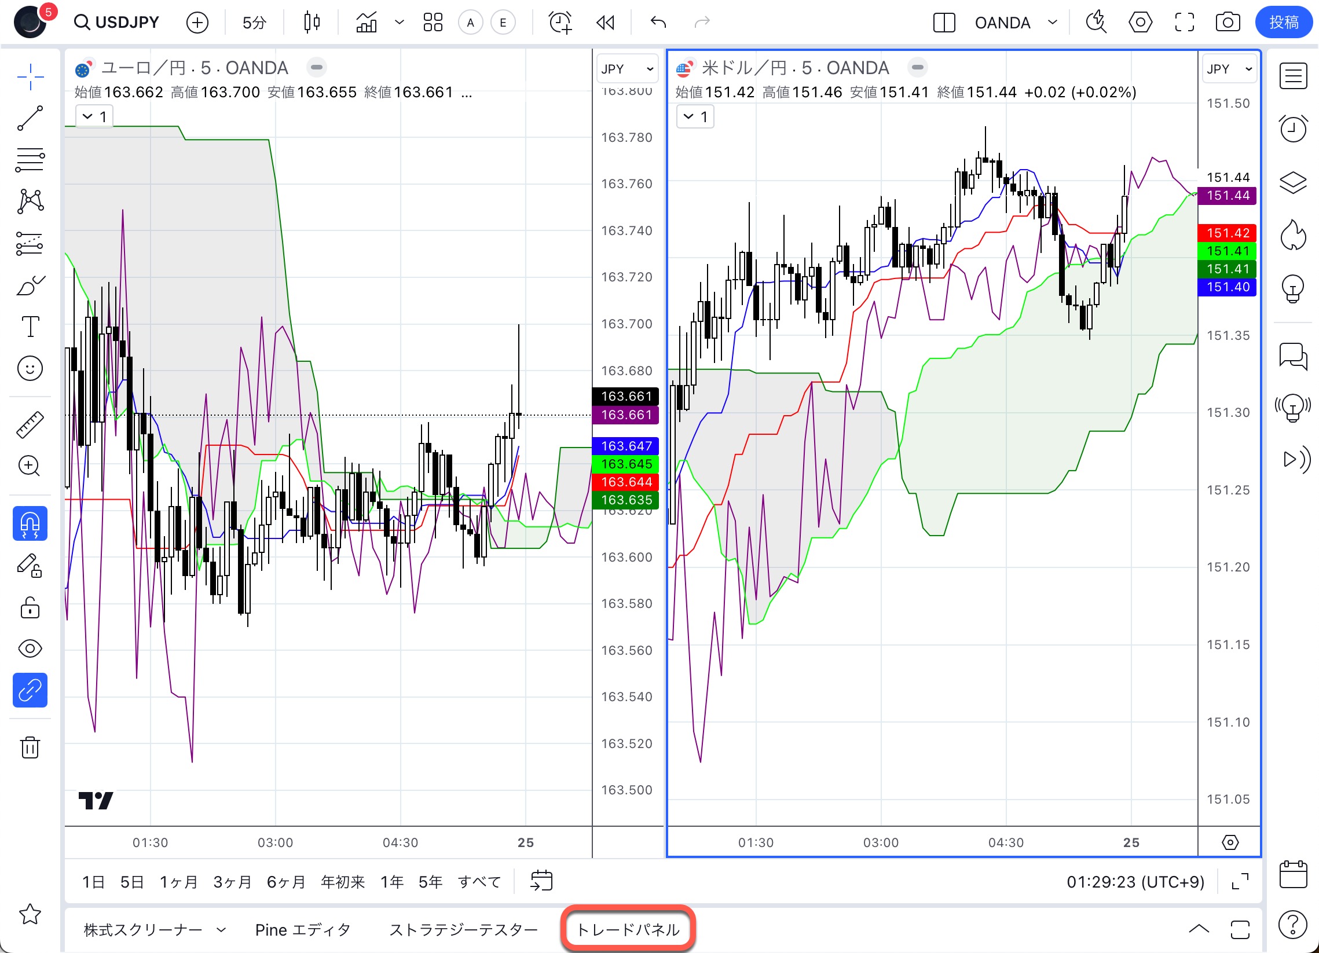Open the go to date calendar
This screenshot has height=953, width=1319.
pyautogui.click(x=541, y=881)
